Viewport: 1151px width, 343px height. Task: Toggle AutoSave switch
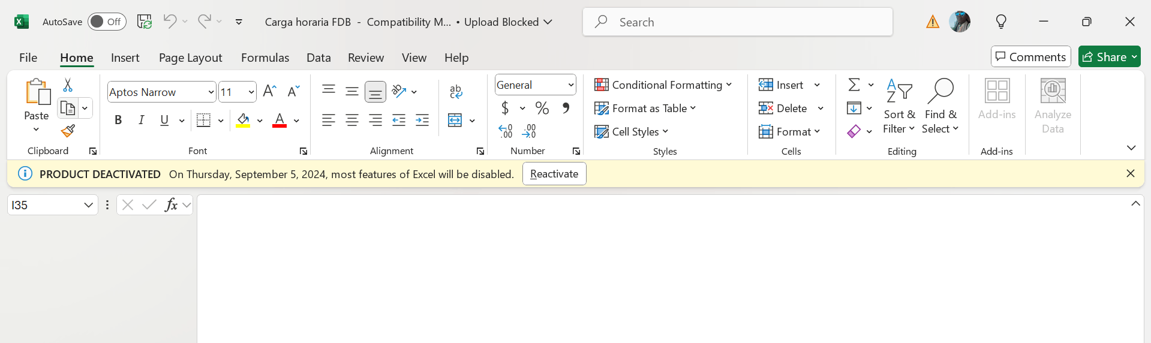(x=107, y=22)
